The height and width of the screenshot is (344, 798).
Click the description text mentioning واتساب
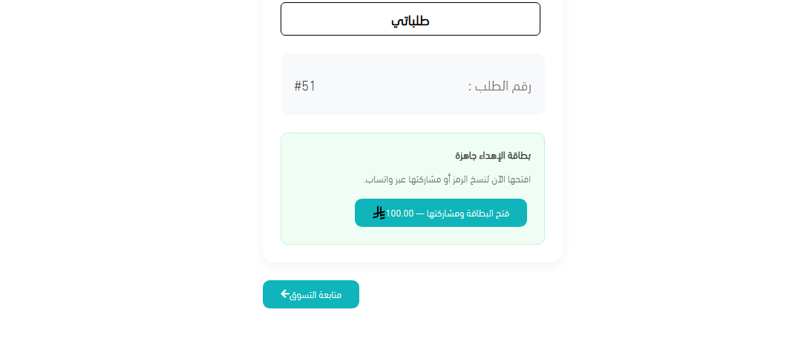[448, 179]
